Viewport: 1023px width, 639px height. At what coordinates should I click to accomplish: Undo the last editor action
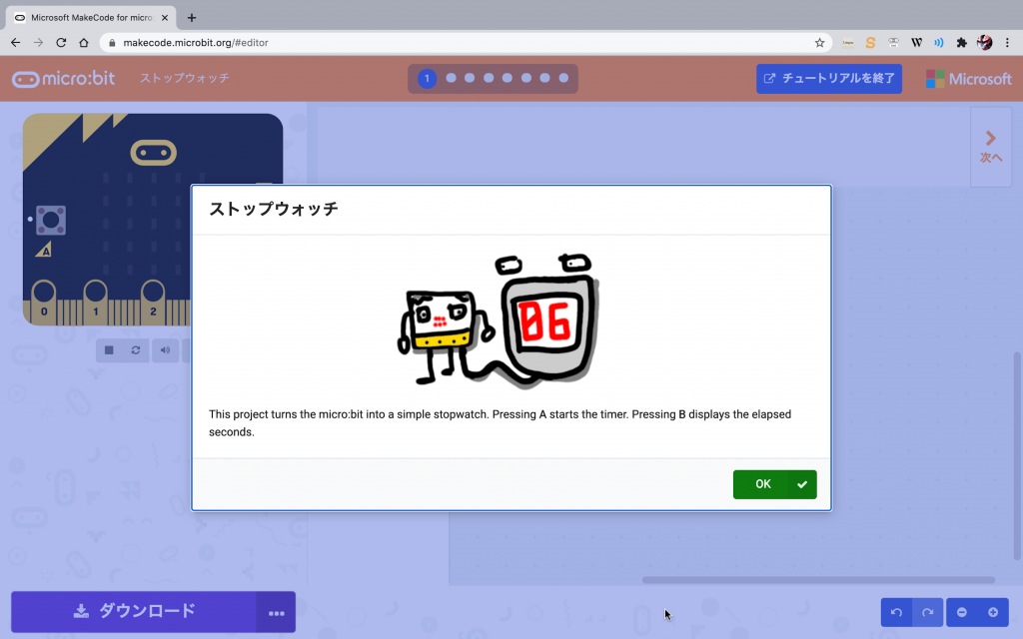tap(896, 612)
